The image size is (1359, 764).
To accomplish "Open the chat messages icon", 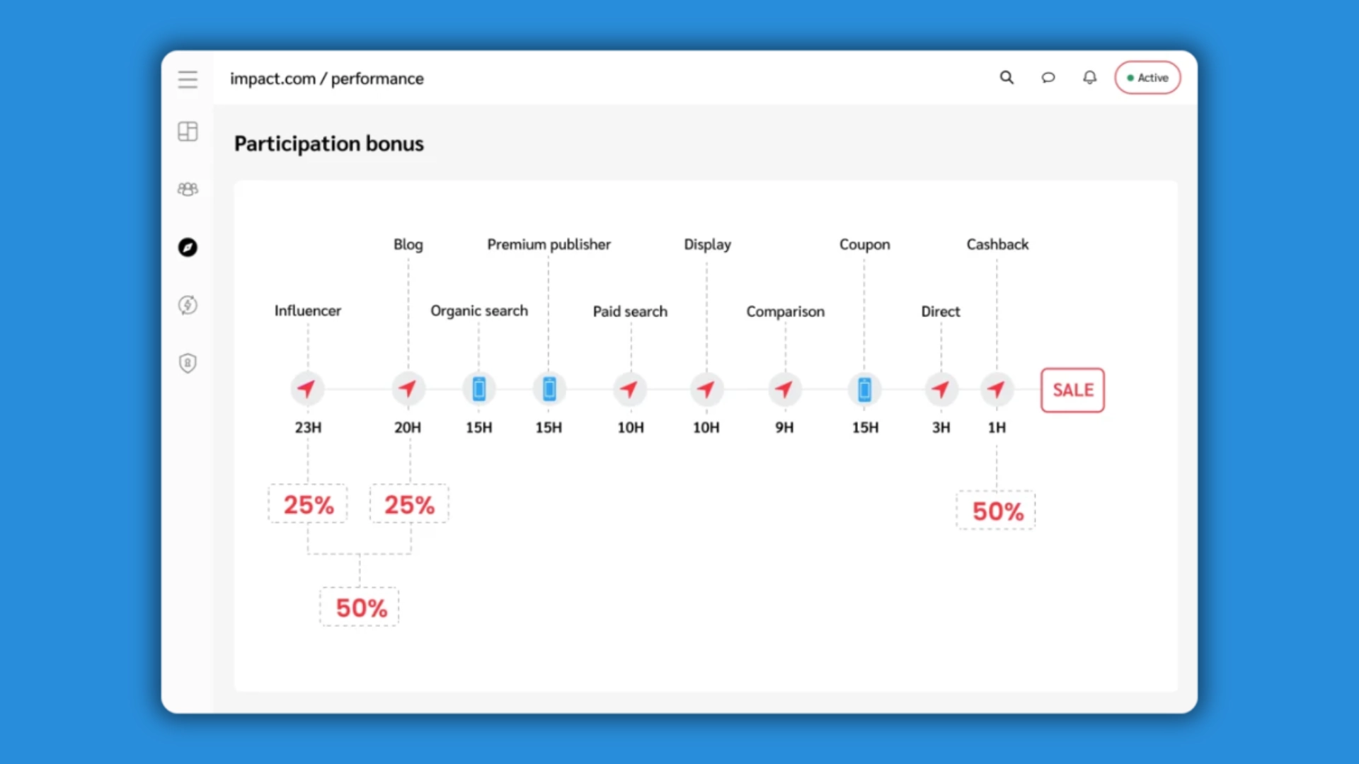I will coord(1048,78).
